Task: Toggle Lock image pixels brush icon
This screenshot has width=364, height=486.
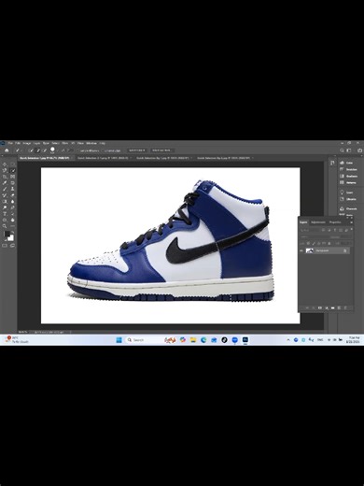Action: (314, 243)
